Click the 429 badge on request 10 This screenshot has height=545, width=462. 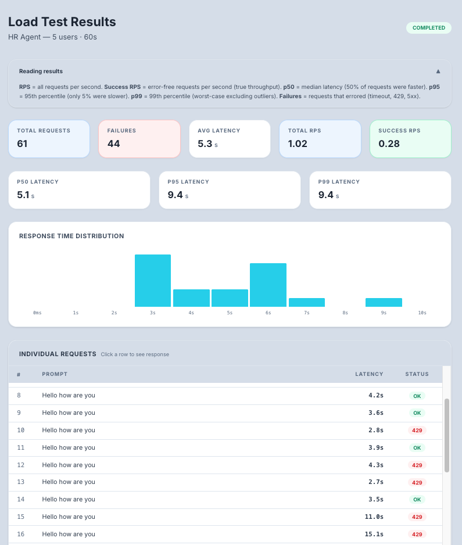[417, 430]
